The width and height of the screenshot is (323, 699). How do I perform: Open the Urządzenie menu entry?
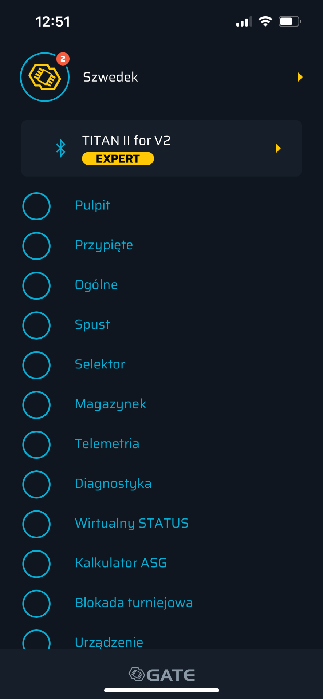point(109,642)
